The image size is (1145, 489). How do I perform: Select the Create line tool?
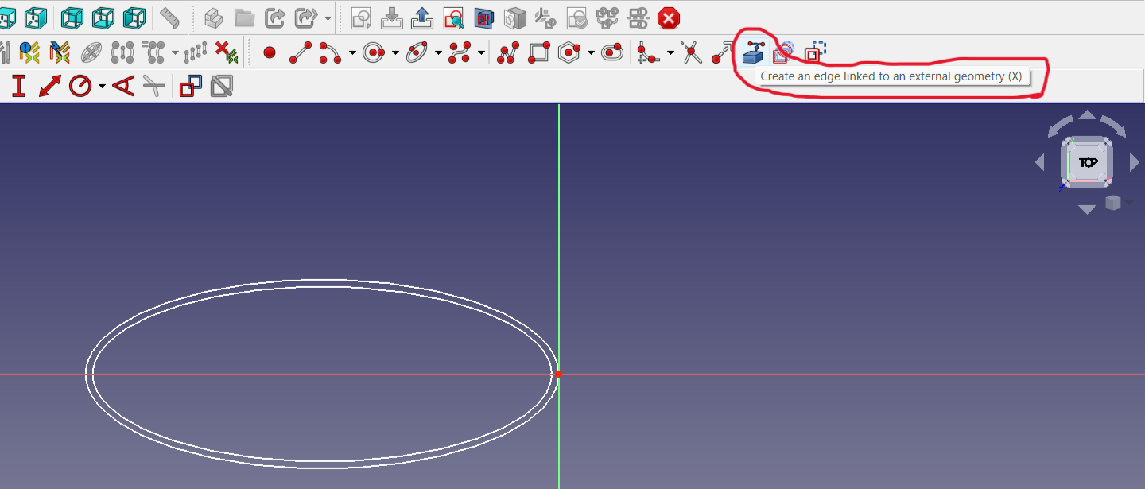pos(301,53)
